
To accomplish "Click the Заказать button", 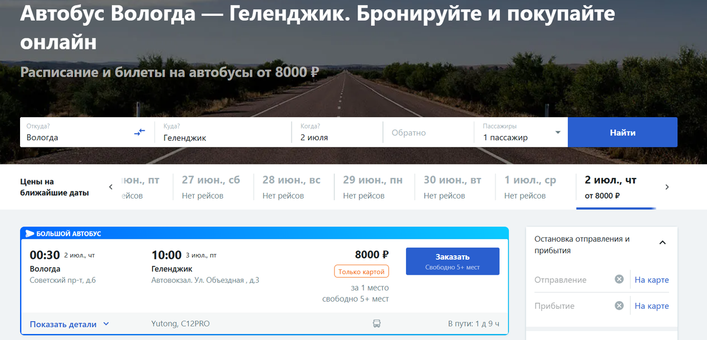I will point(452,261).
